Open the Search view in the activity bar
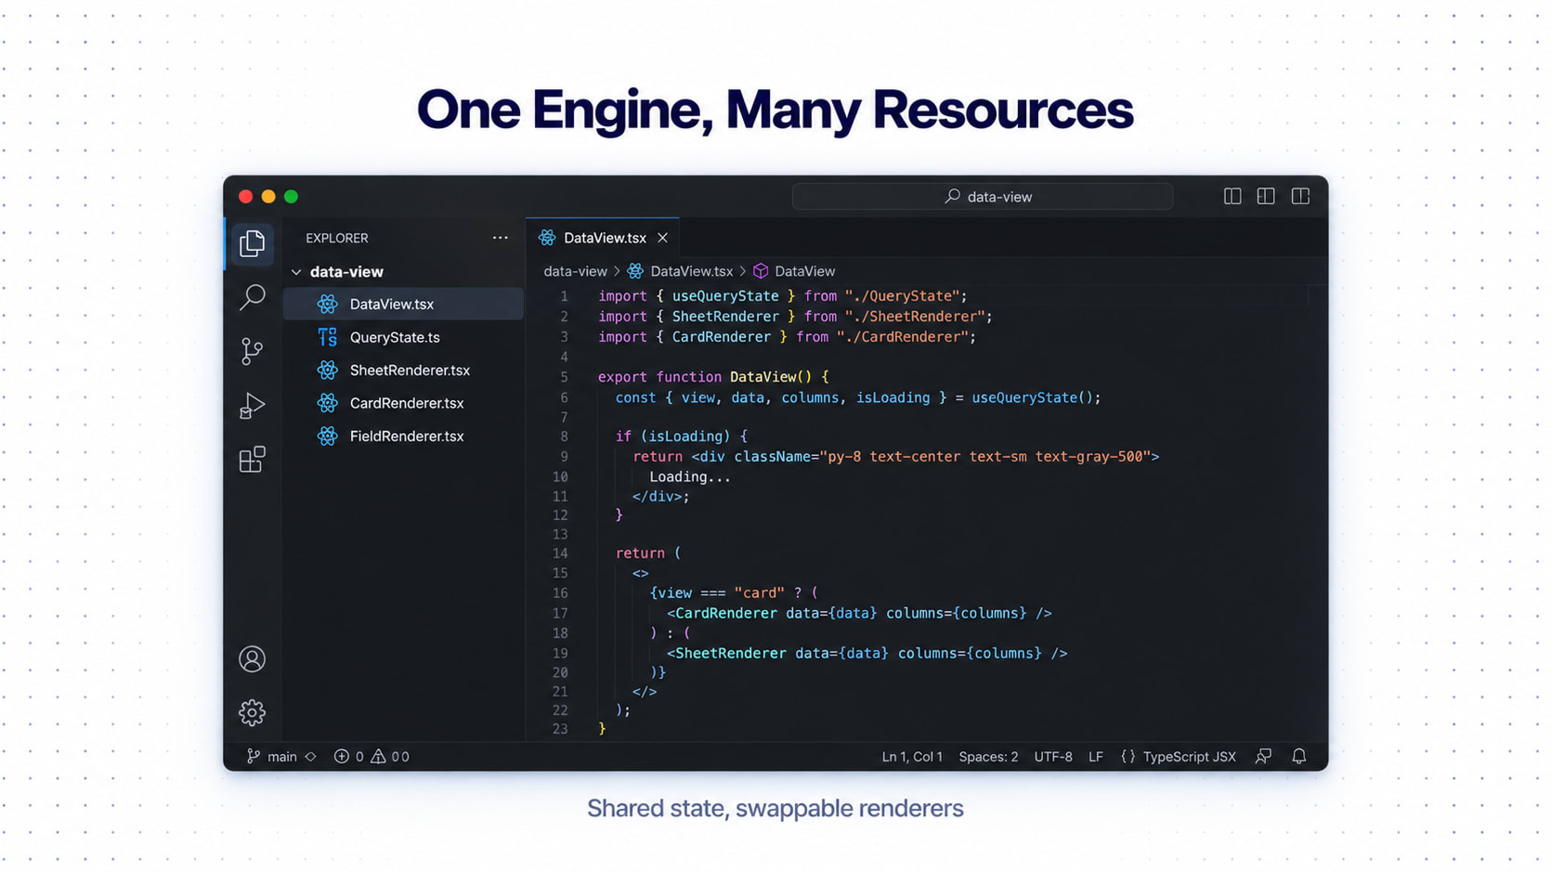Image resolution: width=1551 pixels, height=872 pixels. tap(252, 297)
